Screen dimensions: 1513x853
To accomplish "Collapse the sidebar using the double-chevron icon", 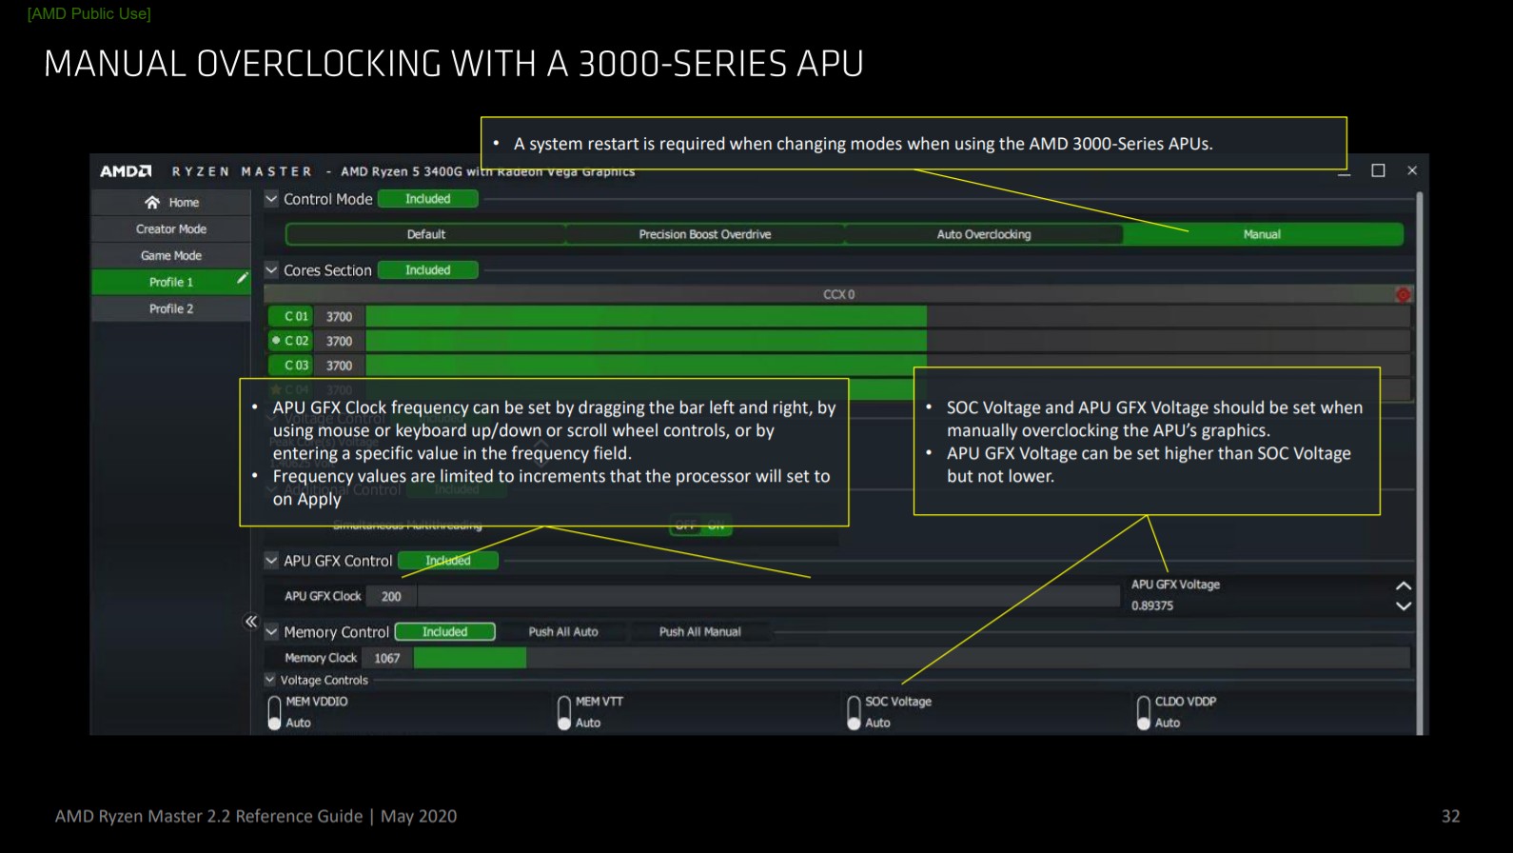I will [x=251, y=620].
